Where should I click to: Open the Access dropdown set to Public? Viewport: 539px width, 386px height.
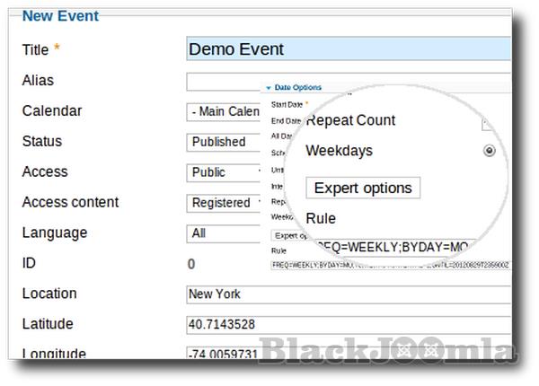pos(225,172)
